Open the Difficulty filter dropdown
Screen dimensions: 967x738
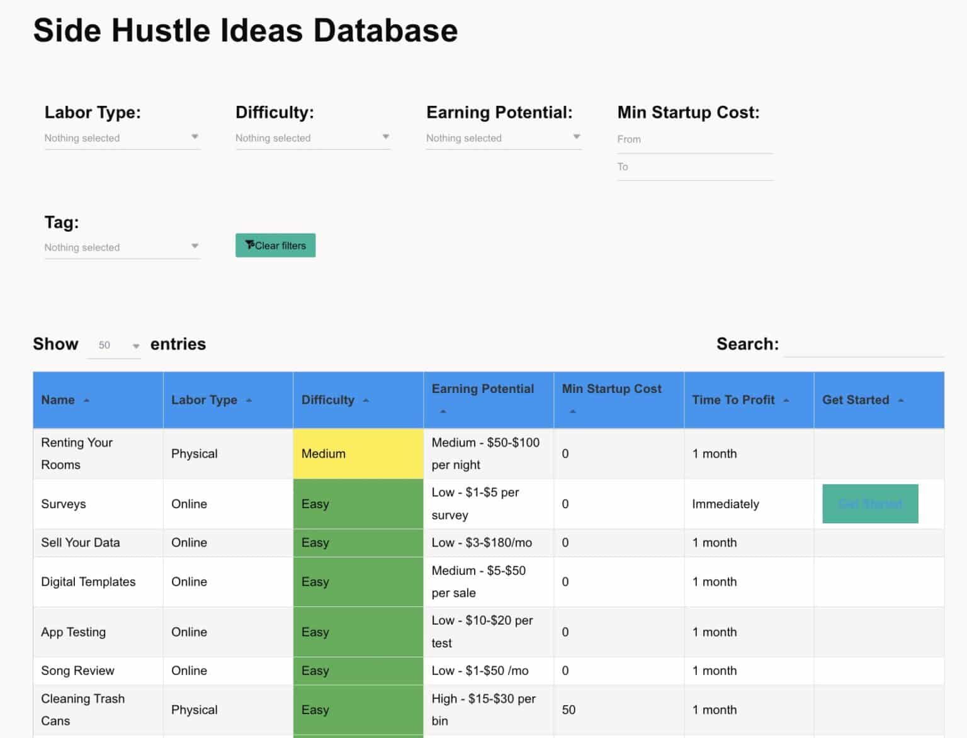pyautogui.click(x=313, y=138)
